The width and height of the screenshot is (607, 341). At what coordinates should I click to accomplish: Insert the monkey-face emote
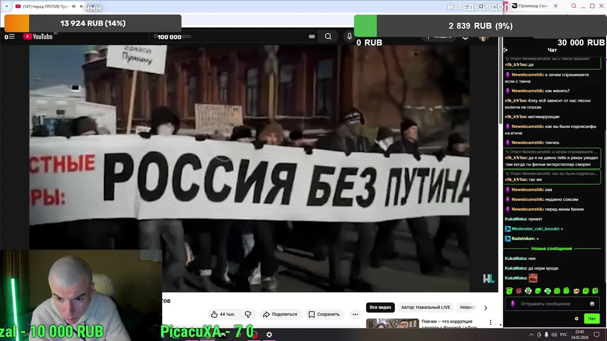pos(576,291)
